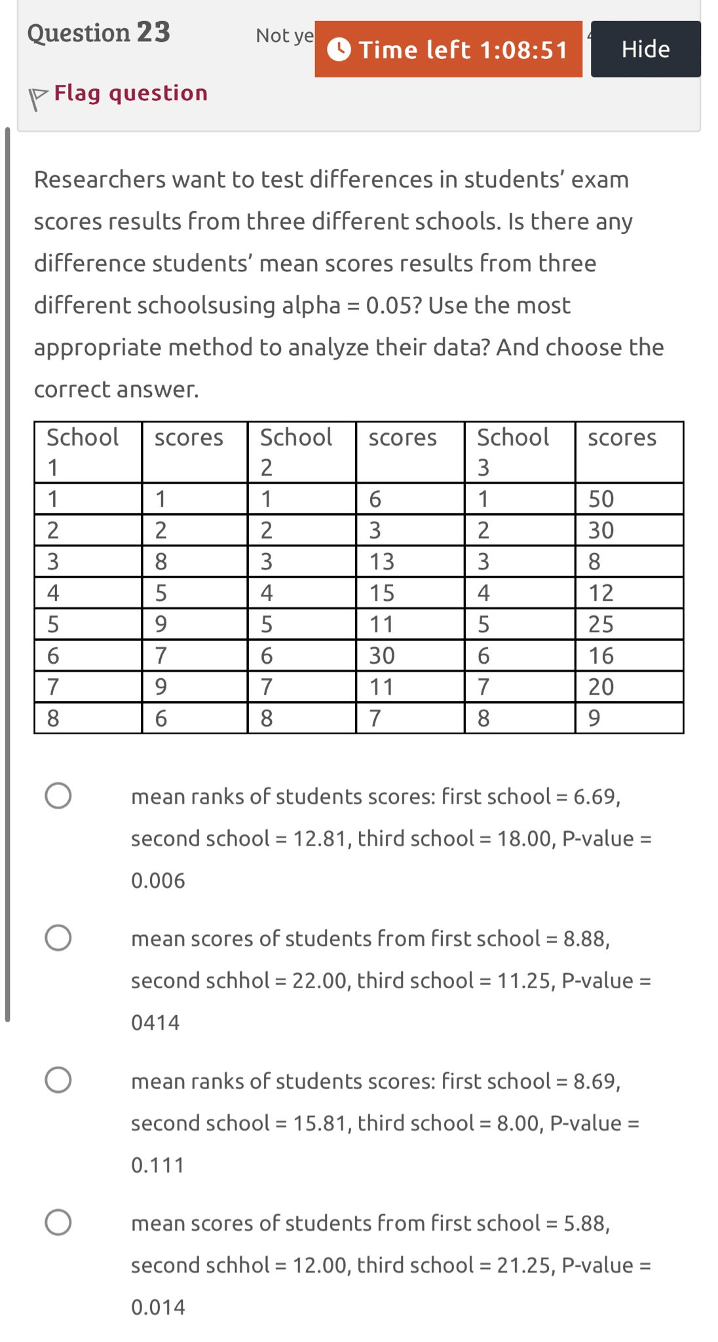This screenshot has width=718, height=1342.
Task: Select the option with second school = 22.00
Action: pos(59,937)
